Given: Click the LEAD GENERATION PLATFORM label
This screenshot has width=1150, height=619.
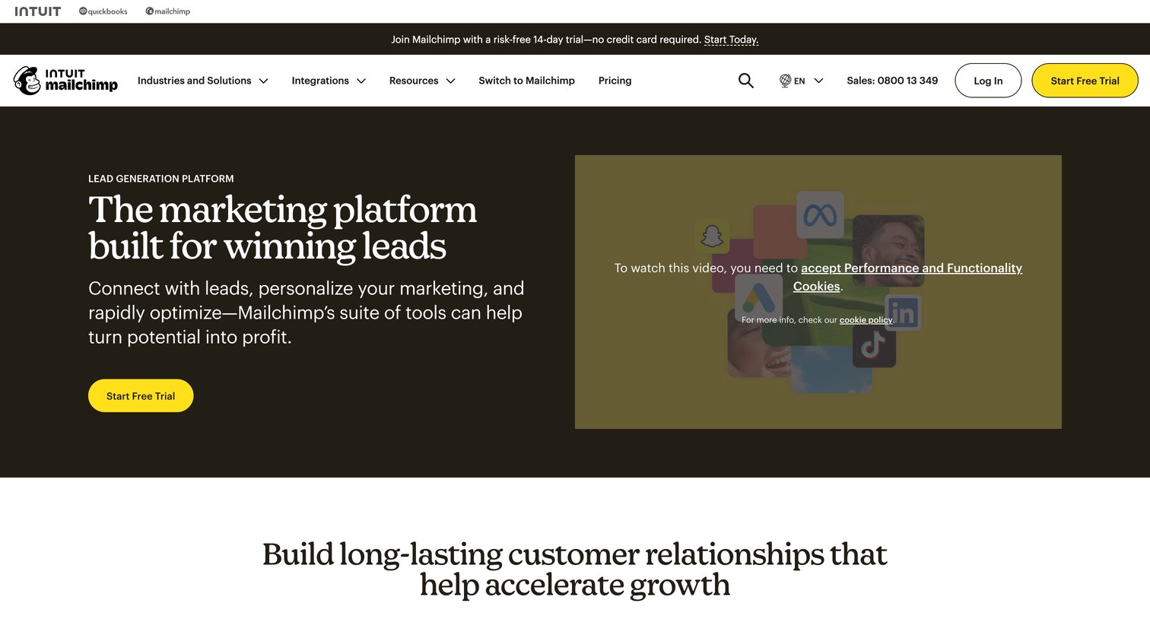Looking at the screenshot, I should point(161,179).
